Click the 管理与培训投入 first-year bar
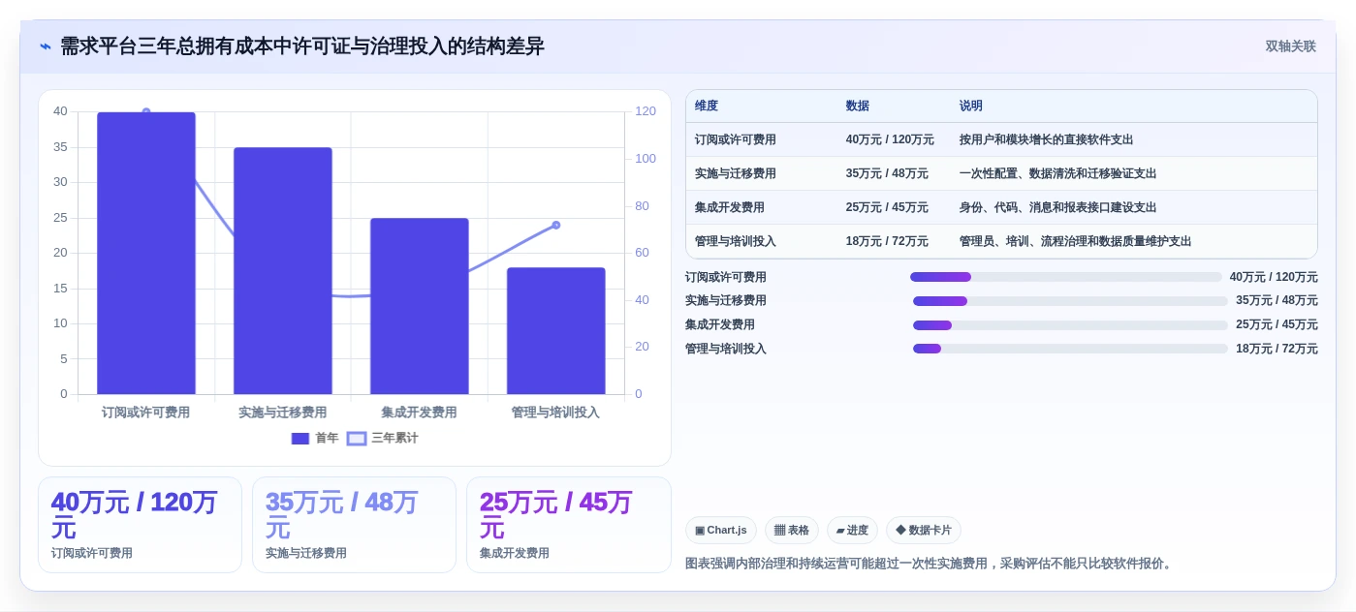Image resolution: width=1356 pixels, height=612 pixels. (555, 331)
